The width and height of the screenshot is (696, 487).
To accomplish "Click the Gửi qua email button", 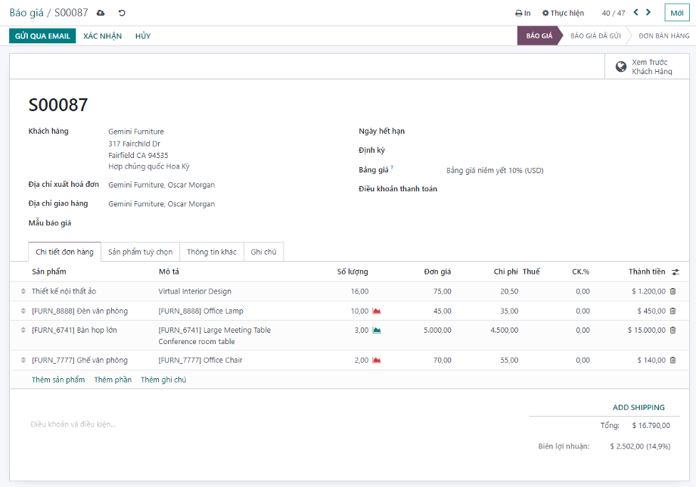I will 42,36.
